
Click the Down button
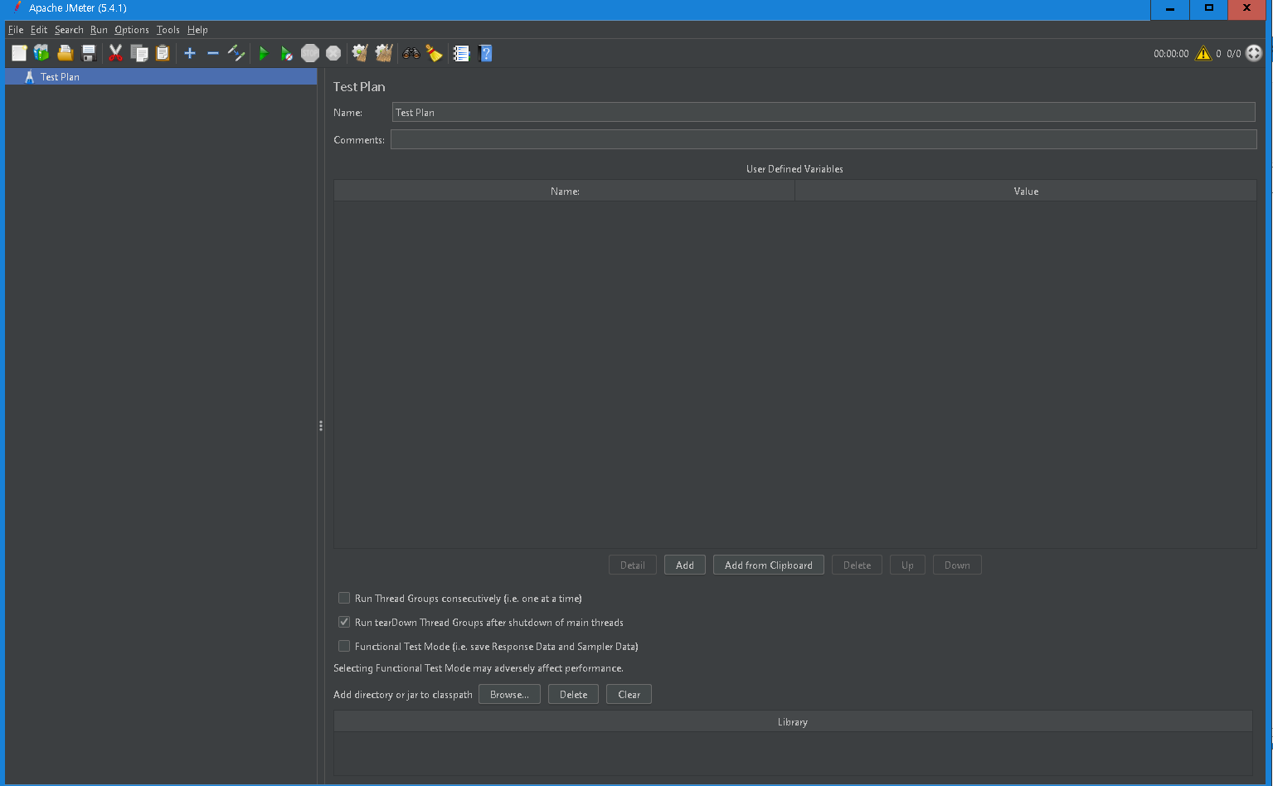(x=957, y=565)
